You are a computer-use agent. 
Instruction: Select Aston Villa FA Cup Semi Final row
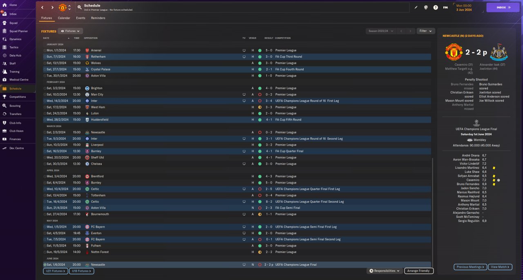tap(237, 208)
